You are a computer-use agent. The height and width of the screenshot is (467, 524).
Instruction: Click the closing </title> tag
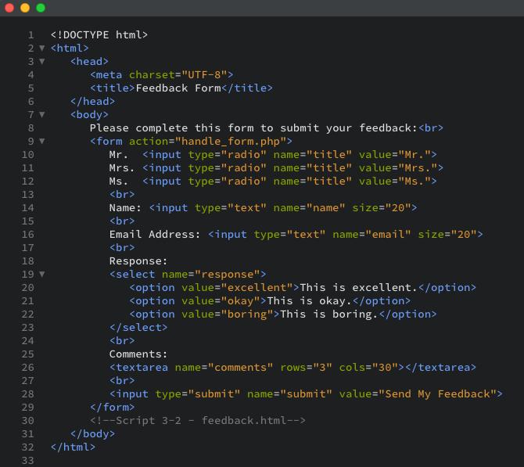(x=247, y=88)
